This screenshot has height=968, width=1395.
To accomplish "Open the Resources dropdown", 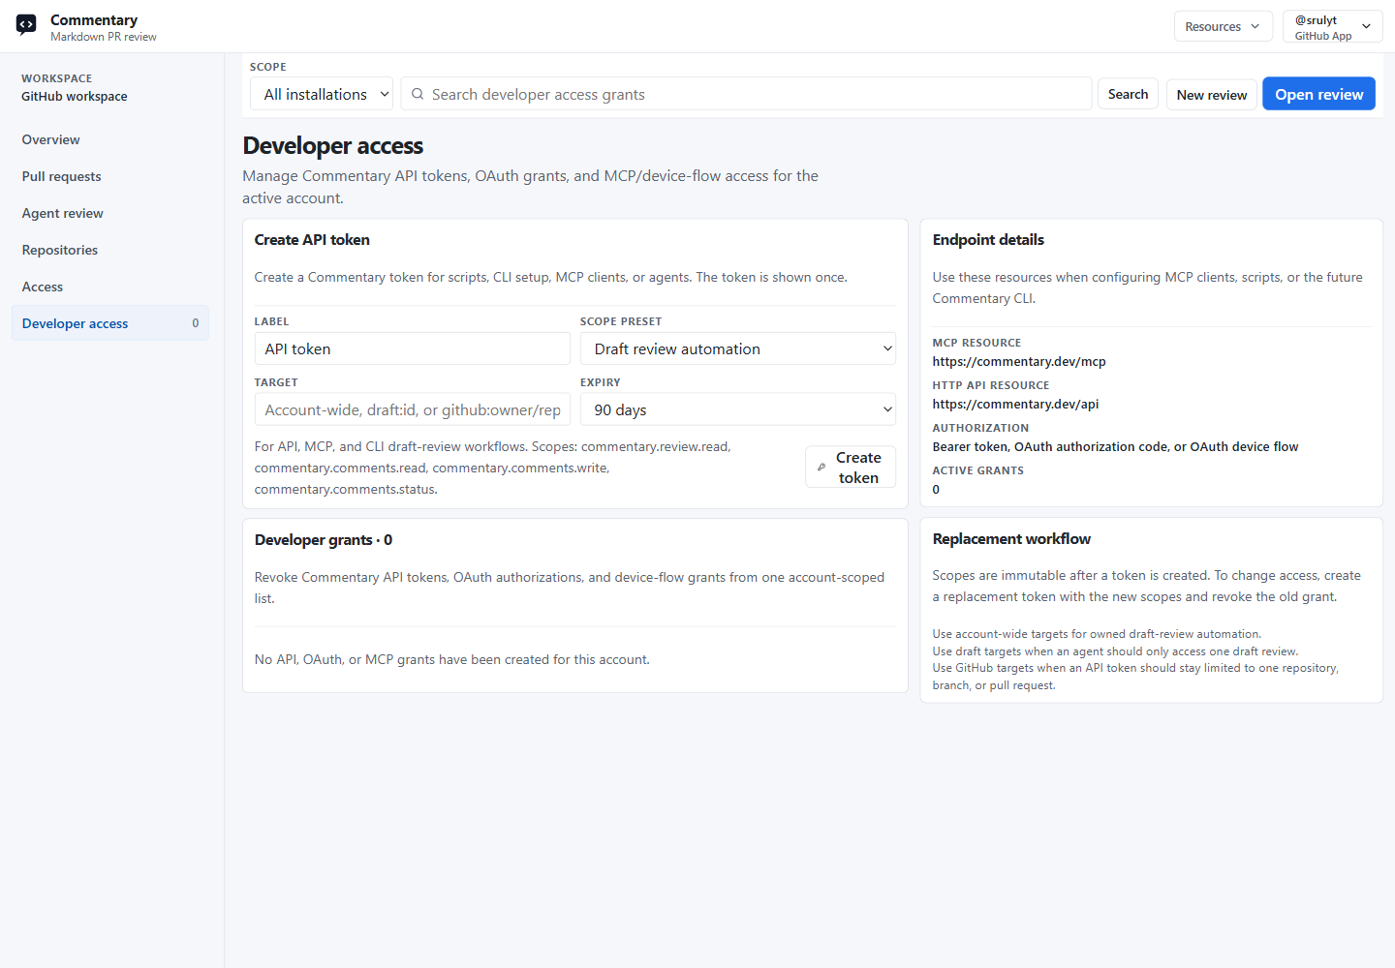I will click(x=1223, y=26).
